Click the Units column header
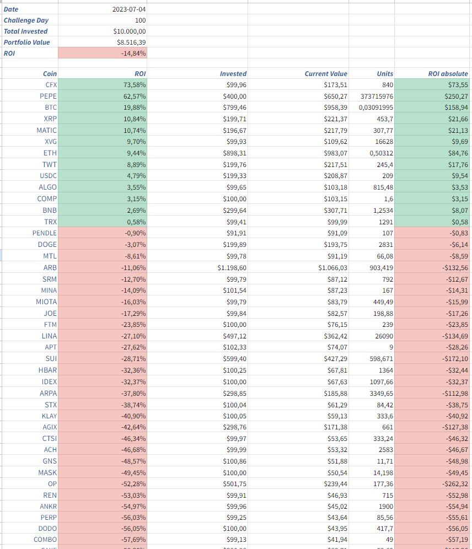The image size is (472, 549). pyautogui.click(x=372, y=73)
